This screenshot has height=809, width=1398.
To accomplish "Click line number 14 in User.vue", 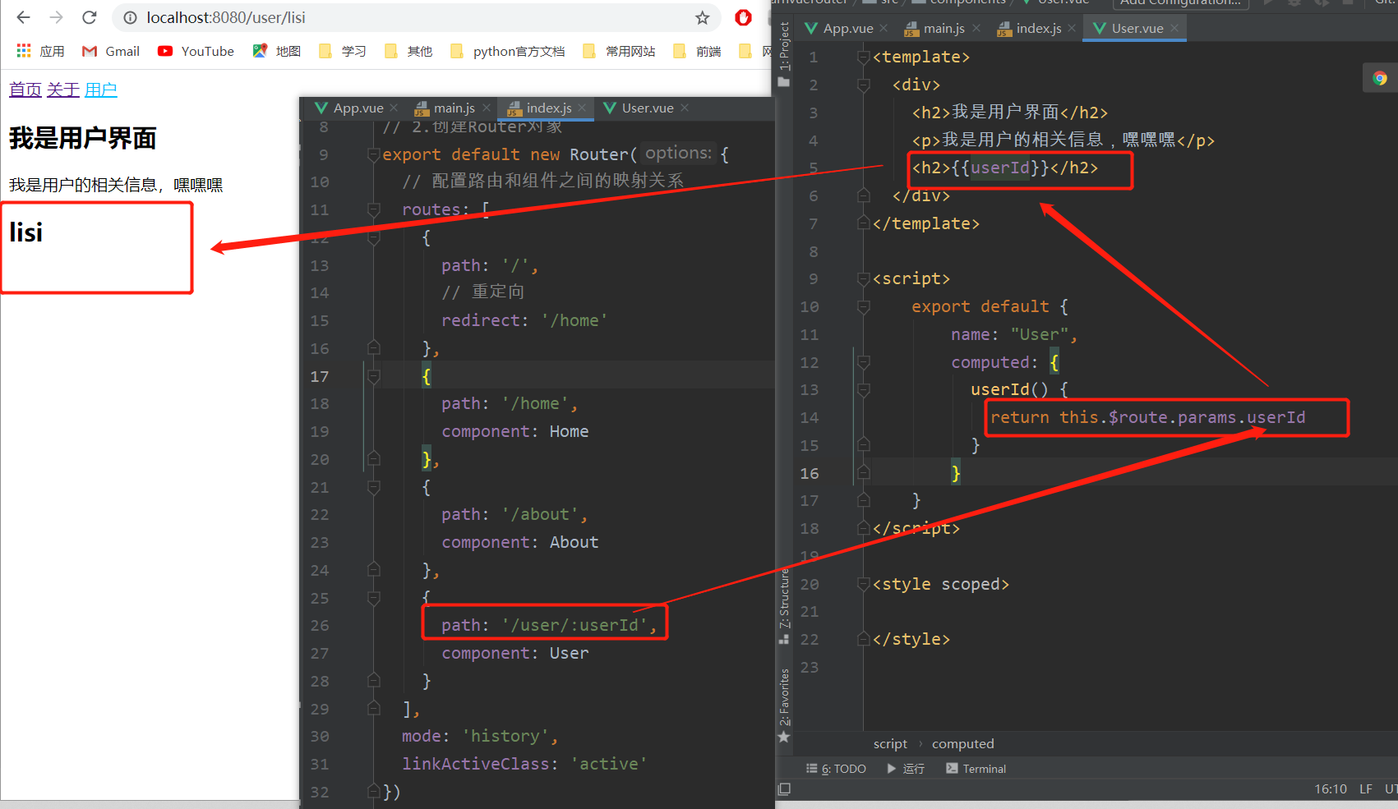I will pos(810,417).
